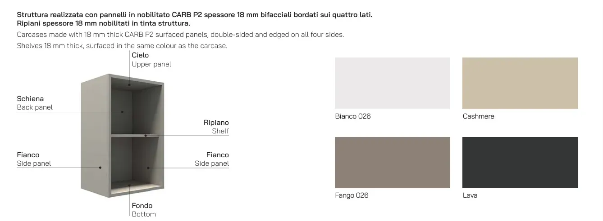Screen dimensions: 603x221
Task: Click the right Fianco Side panel label
Action: [212, 159]
